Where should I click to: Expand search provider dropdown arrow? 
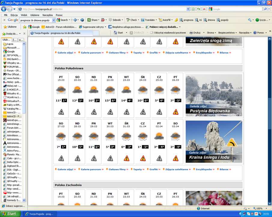[x=270, y=9]
